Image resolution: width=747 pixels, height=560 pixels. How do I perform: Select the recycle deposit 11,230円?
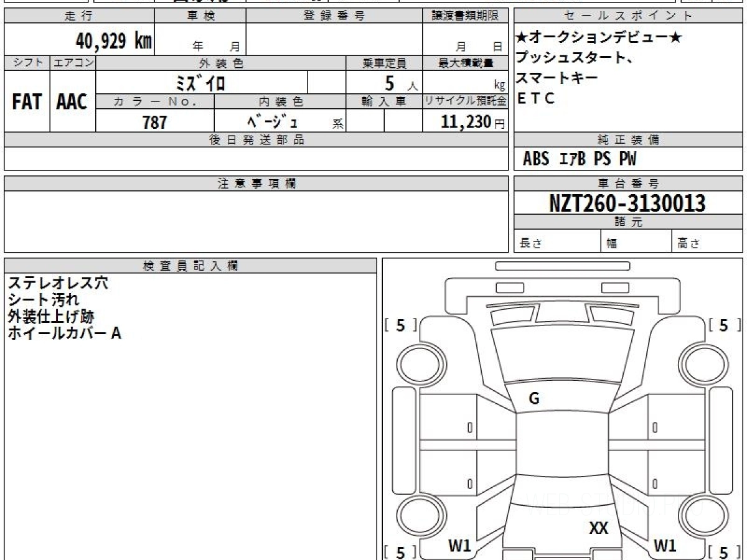coord(472,121)
